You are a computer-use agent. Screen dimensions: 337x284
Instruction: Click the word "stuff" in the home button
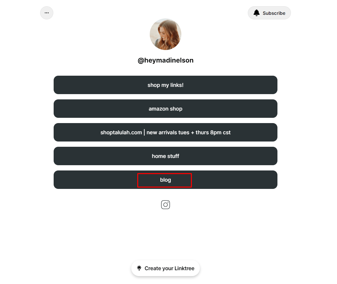(x=173, y=156)
